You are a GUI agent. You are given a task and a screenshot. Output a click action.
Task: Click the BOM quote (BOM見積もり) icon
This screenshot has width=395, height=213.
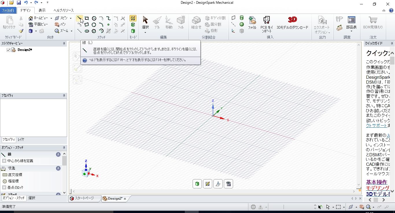[x=373, y=22]
